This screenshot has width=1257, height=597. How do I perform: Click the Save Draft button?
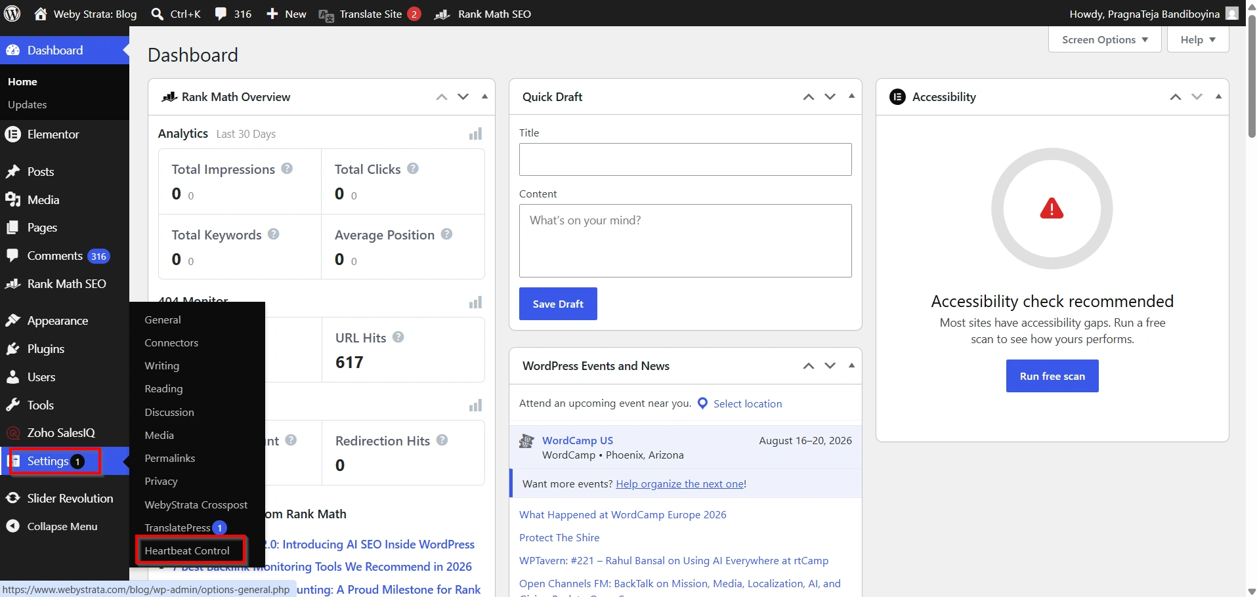[x=558, y=304]
